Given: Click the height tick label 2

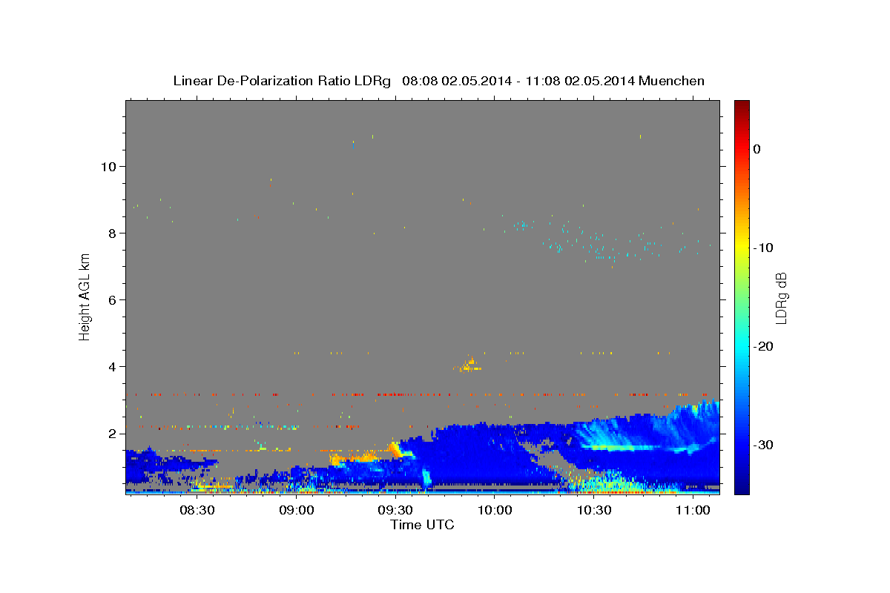Looking at the screenshot, I should tap(113, 433).
